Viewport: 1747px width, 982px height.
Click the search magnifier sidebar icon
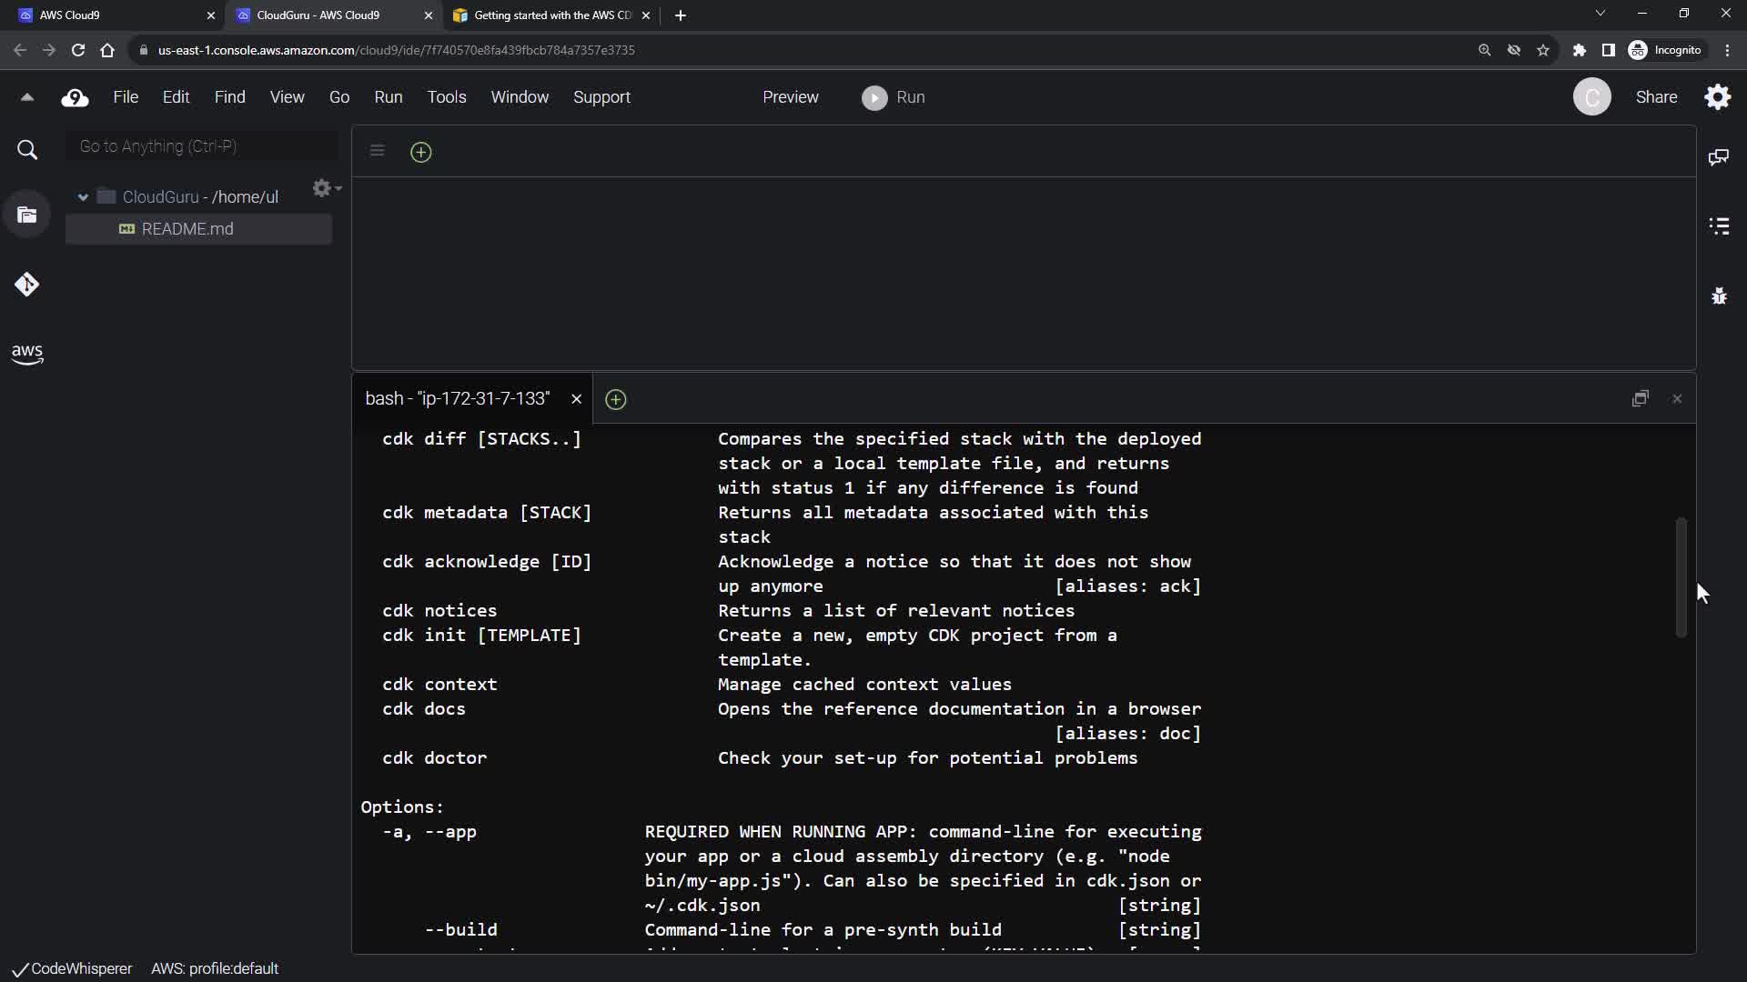[27, 150]
